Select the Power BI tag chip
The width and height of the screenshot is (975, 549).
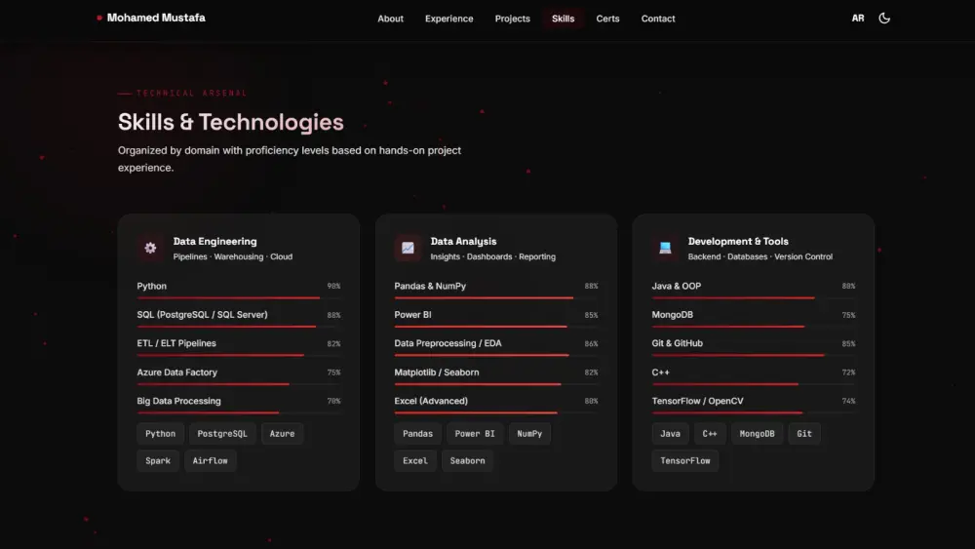click(475, 433)
